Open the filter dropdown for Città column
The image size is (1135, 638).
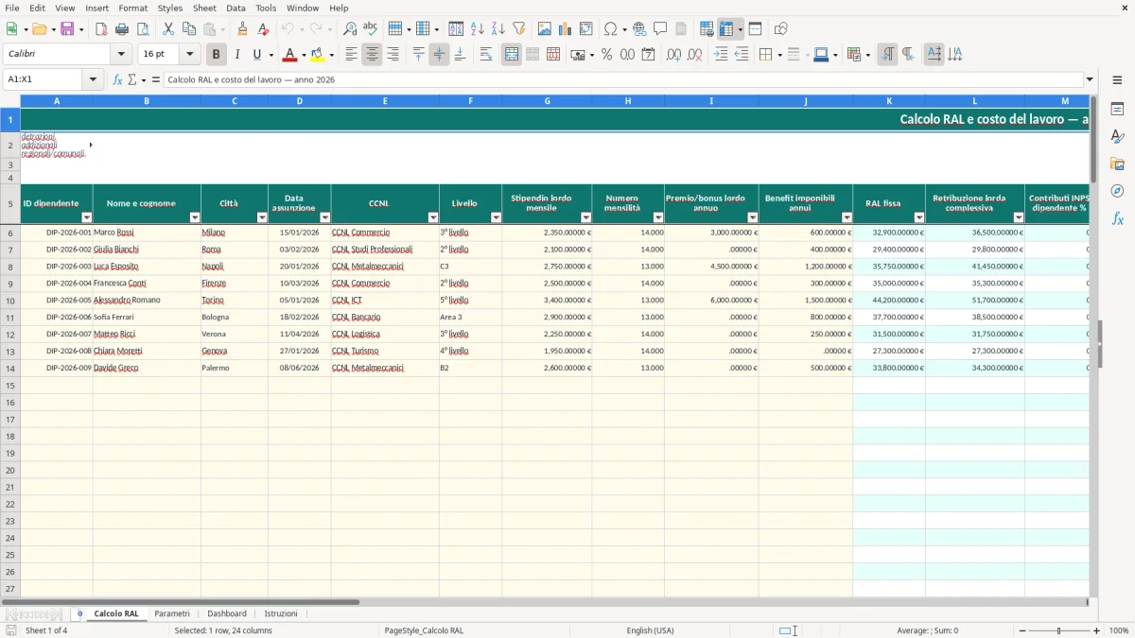coord(262,217)
